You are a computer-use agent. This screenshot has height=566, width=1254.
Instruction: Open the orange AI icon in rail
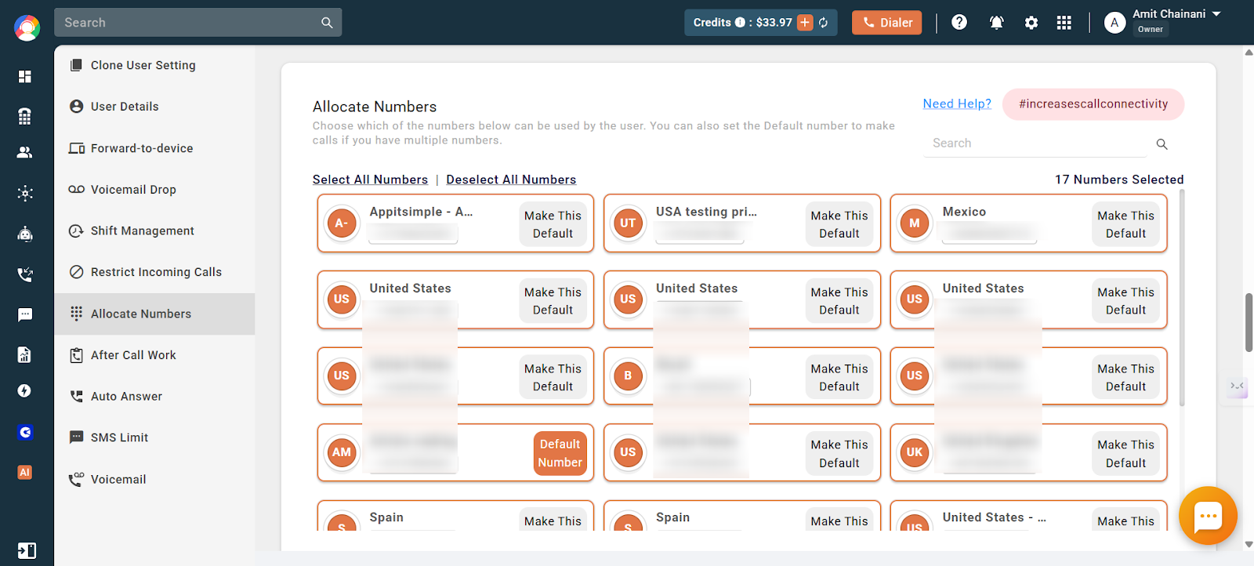point(25,472)
